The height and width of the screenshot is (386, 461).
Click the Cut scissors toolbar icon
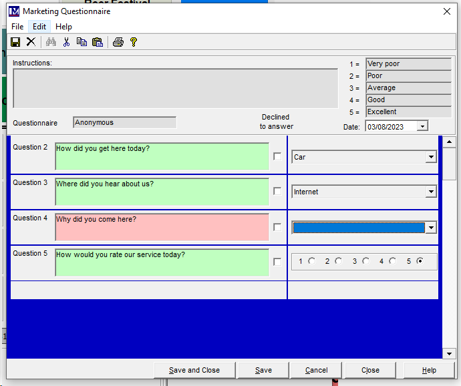pos(66,42)
